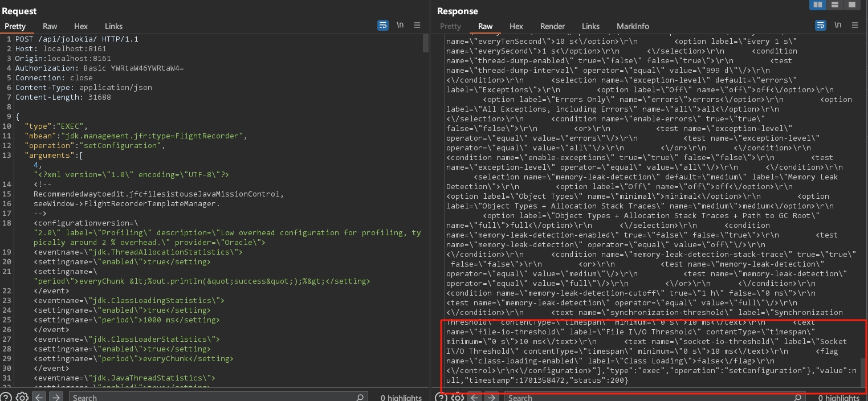Toggle word wrap in the Response panel

[821, 26]
